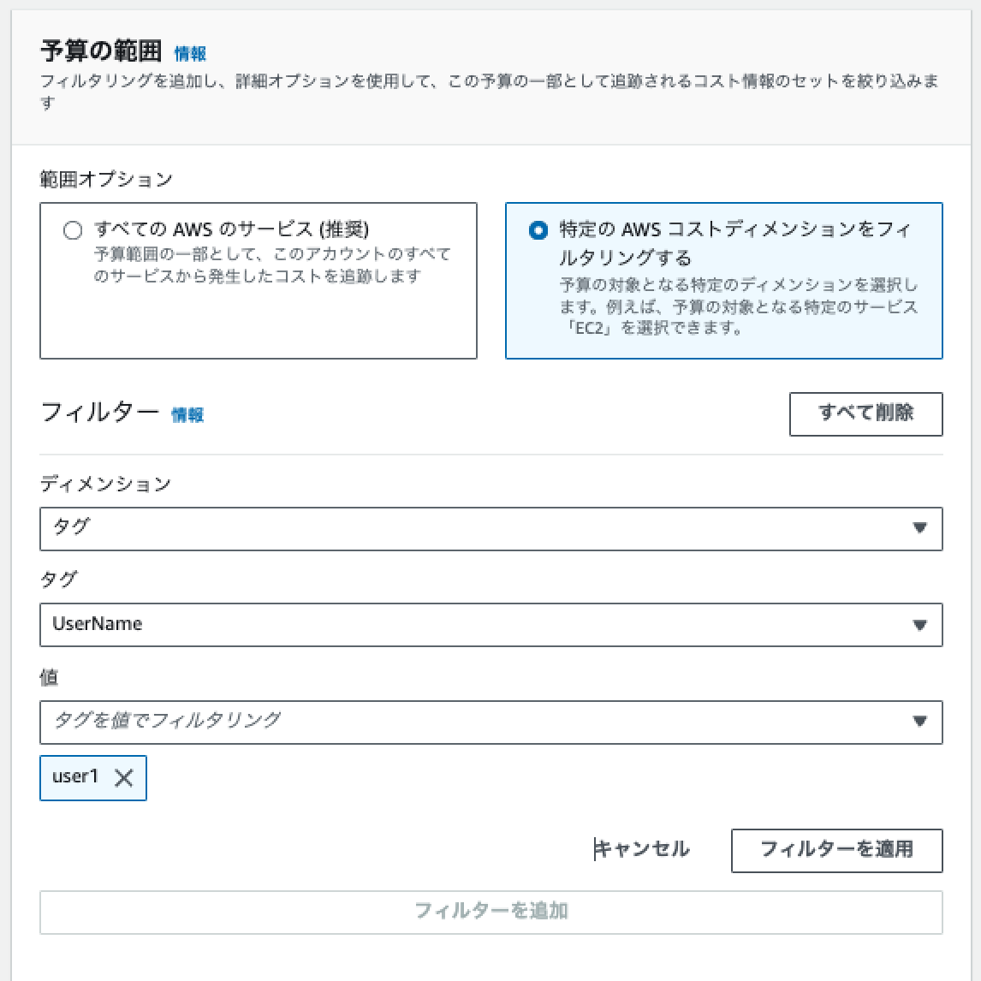Viewport: 981px width, 981px height.
Task: Click the 値 field dropdown arrow icon
Action: tap(919, 722)
